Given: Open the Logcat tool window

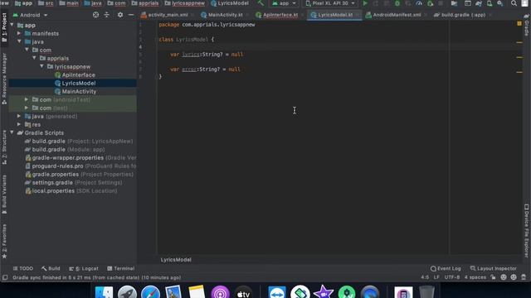Looking at the screenshot, I should point(84,268).
